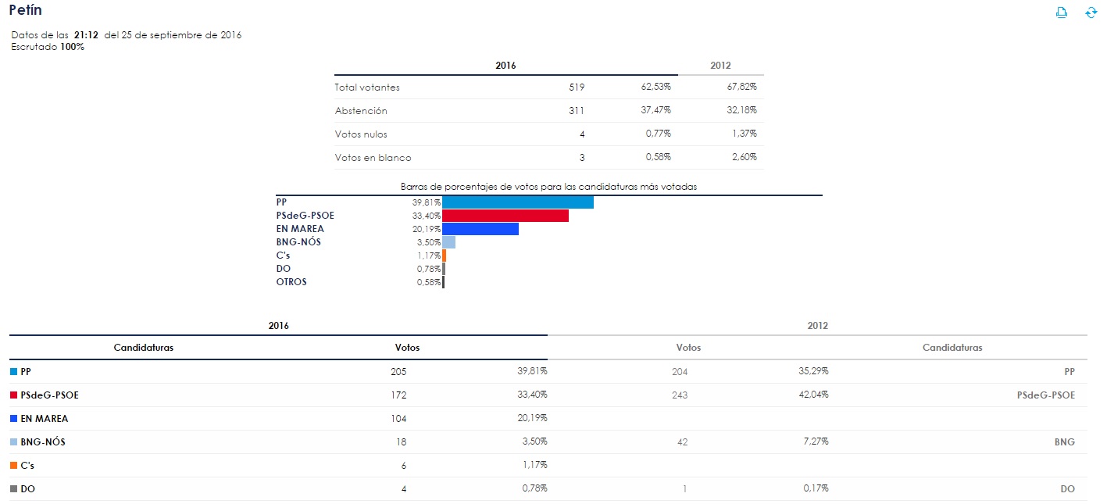Viewport: 1107px width, 504px height.
Task: Click the Candidaturas column header under 2012
Action: [x=952, y=348]
